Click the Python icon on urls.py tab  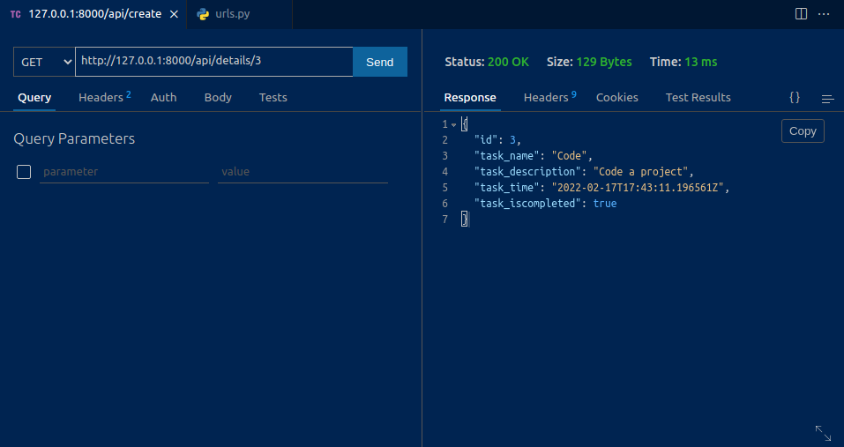204,14
